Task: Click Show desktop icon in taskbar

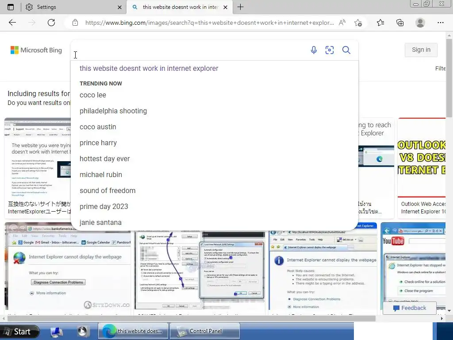Action: [57, 332]
